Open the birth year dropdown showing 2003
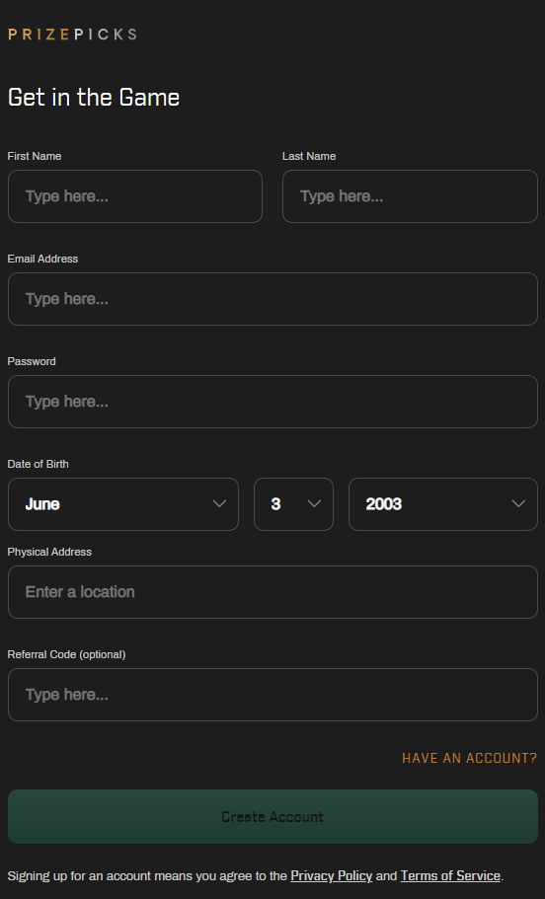 click(443, 504)
